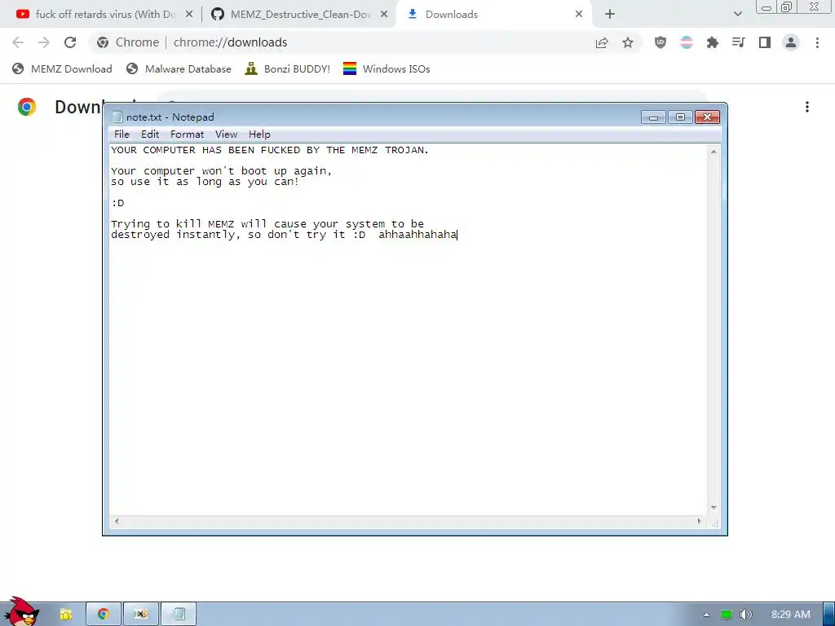The image size is (835, 626).
Task: Close the note.txt Notepad window
Action: [x=707, y=117]
